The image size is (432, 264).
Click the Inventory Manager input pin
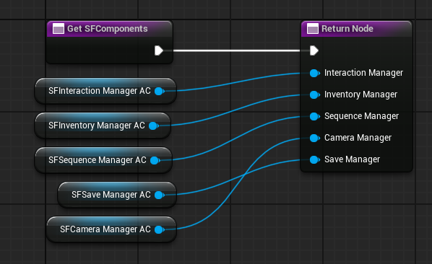pos(315,95)
